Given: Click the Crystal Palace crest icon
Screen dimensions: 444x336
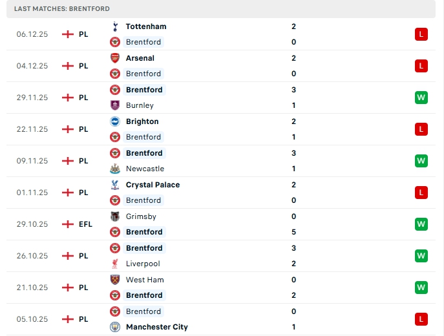Looking at the screenshot, I should 115,185.
